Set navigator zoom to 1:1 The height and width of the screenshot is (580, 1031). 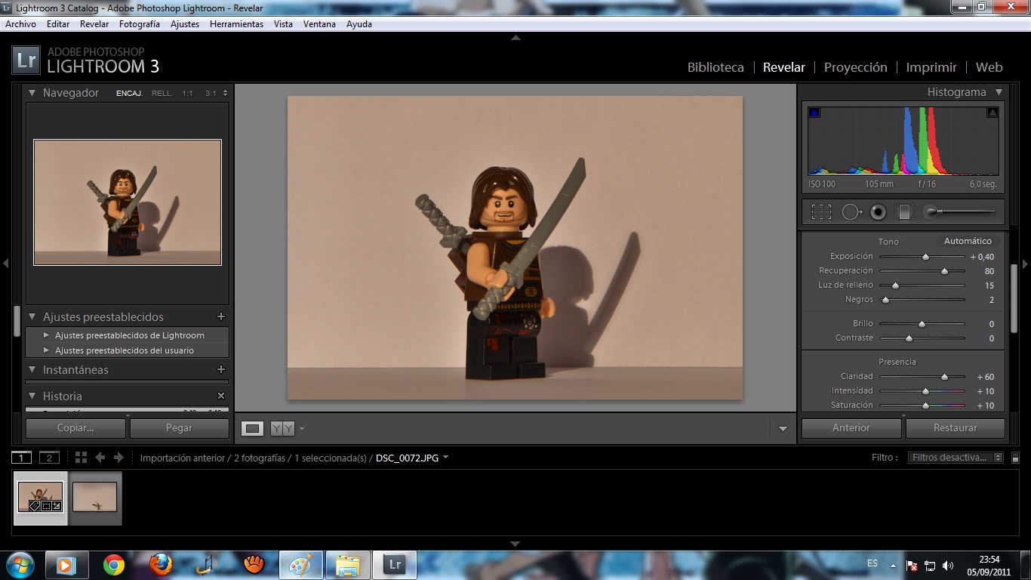point(187,94)
